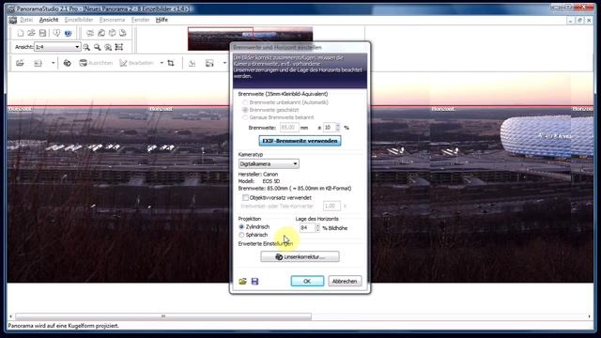The width and height of the screenshot is (601, 338).
Task: Click the export image icon near crop tool
Action: click(192, 63)
